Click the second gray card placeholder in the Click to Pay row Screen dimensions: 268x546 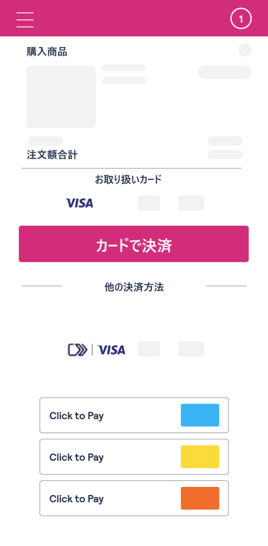click(191, 349)
